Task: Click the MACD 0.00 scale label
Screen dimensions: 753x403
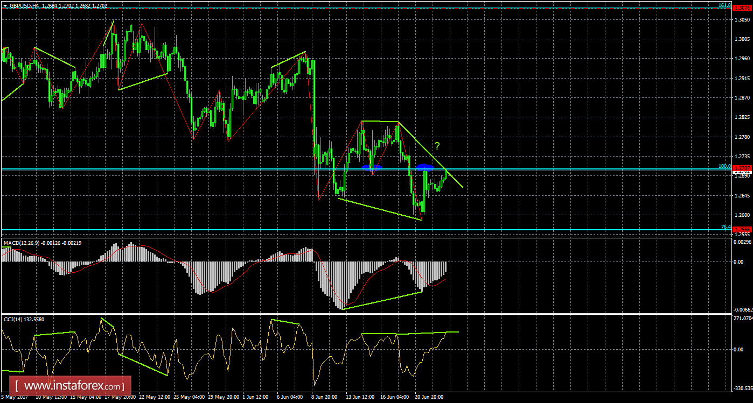Action: 739,262
